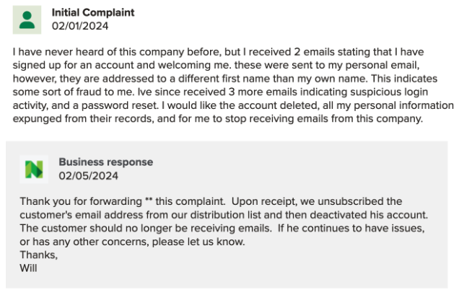
Task: Click the line starting 'or has any other concerns'
Action: 133,242
